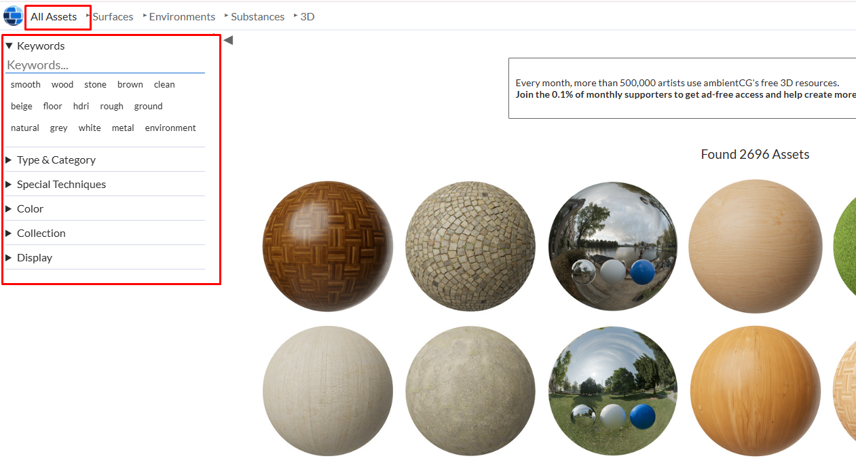This screenshot has height=465, width=856.
Task: Expand the Color filter section
Action: click(105, 208)
